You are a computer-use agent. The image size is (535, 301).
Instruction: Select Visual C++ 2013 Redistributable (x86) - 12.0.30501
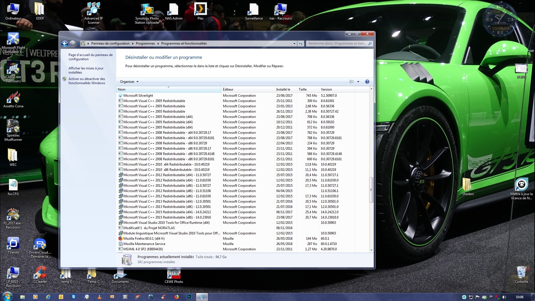(242, 207)
